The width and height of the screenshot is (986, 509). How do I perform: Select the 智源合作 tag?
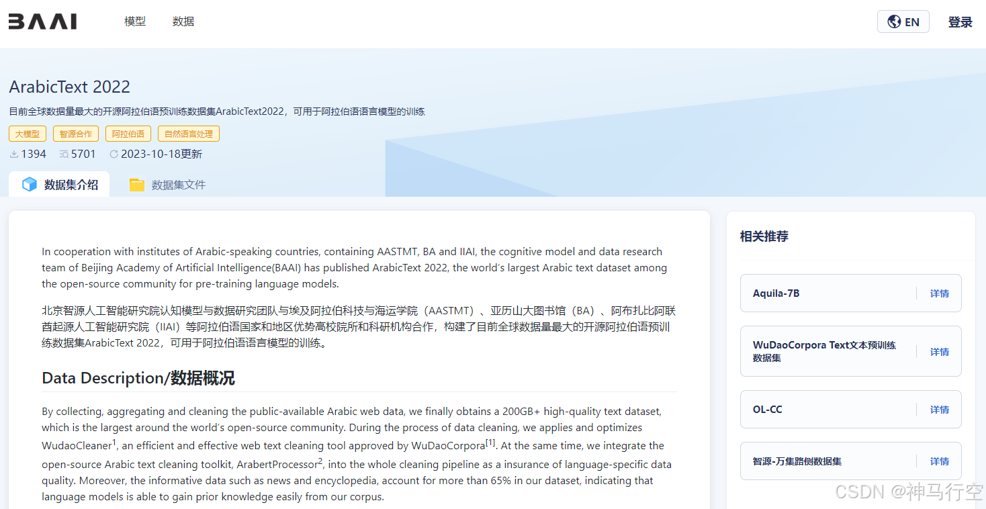[x=76, y=134]
